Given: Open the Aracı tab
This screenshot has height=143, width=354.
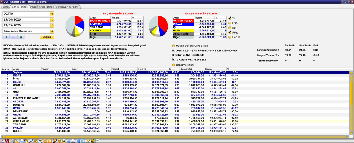Looking at the screenshot, I should click(34, 6).
